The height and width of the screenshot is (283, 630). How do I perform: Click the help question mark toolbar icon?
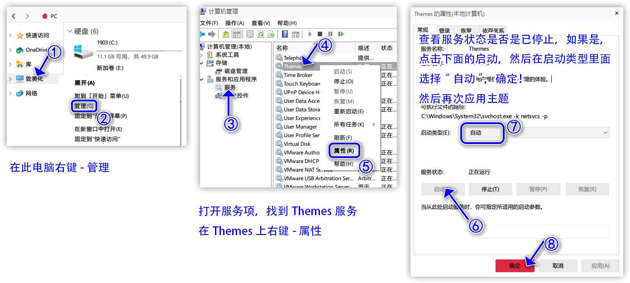285,34
